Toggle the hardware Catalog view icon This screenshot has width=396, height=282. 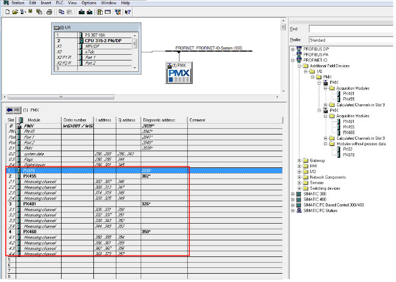click(100, 12)
